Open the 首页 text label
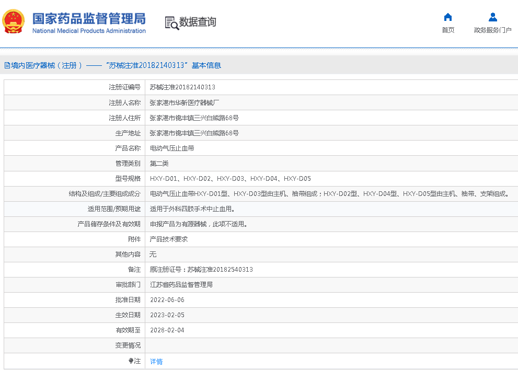518x370 pixels. pyautogui.click(x=448, y=30)
